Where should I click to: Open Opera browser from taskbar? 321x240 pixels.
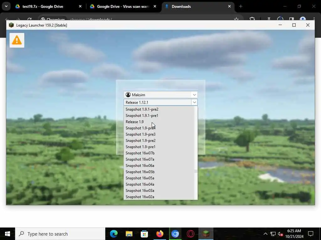pyautogui.click(x=190, y=234)
